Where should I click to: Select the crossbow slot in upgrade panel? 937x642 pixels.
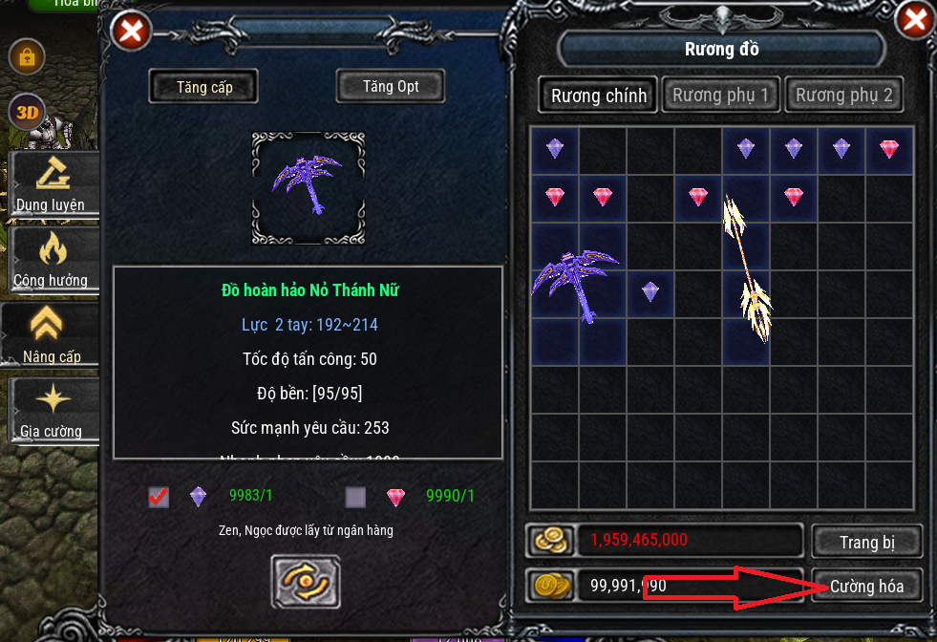tap(309, 188)
